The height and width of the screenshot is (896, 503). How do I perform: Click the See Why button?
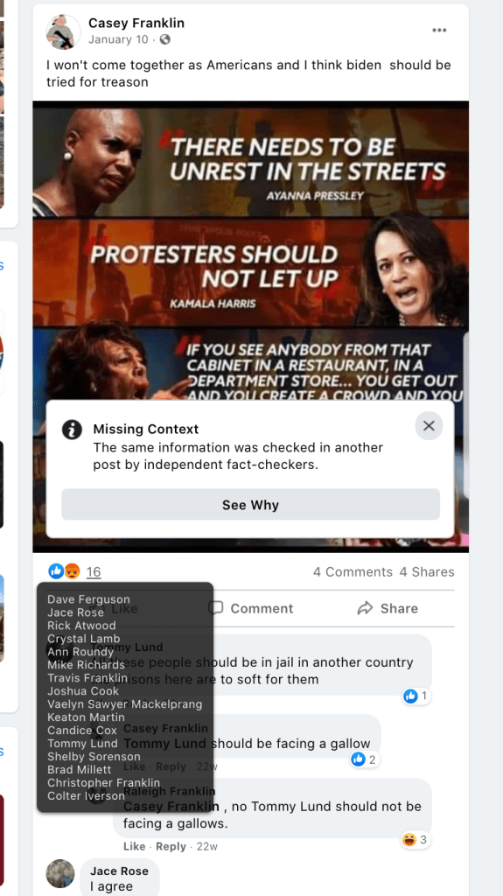(250, 505)
